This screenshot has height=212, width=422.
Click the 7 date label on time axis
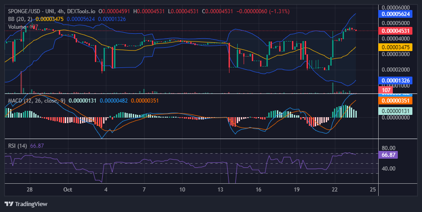pyautogui.click(x=144, y=190)
